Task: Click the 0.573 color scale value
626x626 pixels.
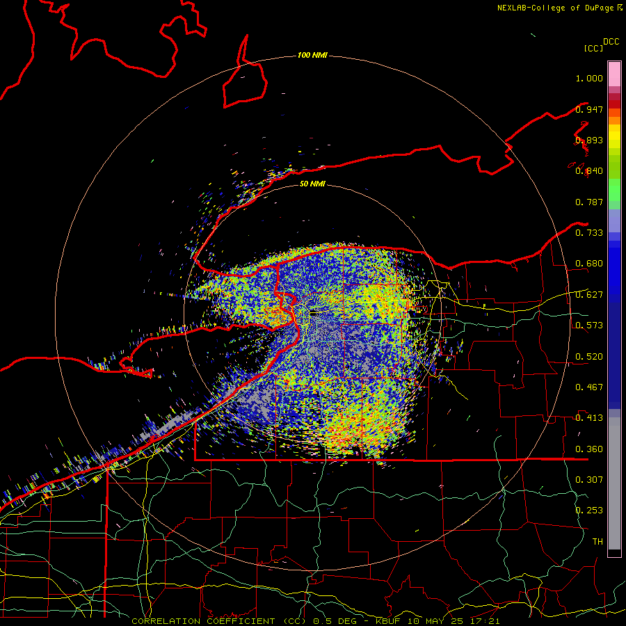Action: [x=589, y=326]
